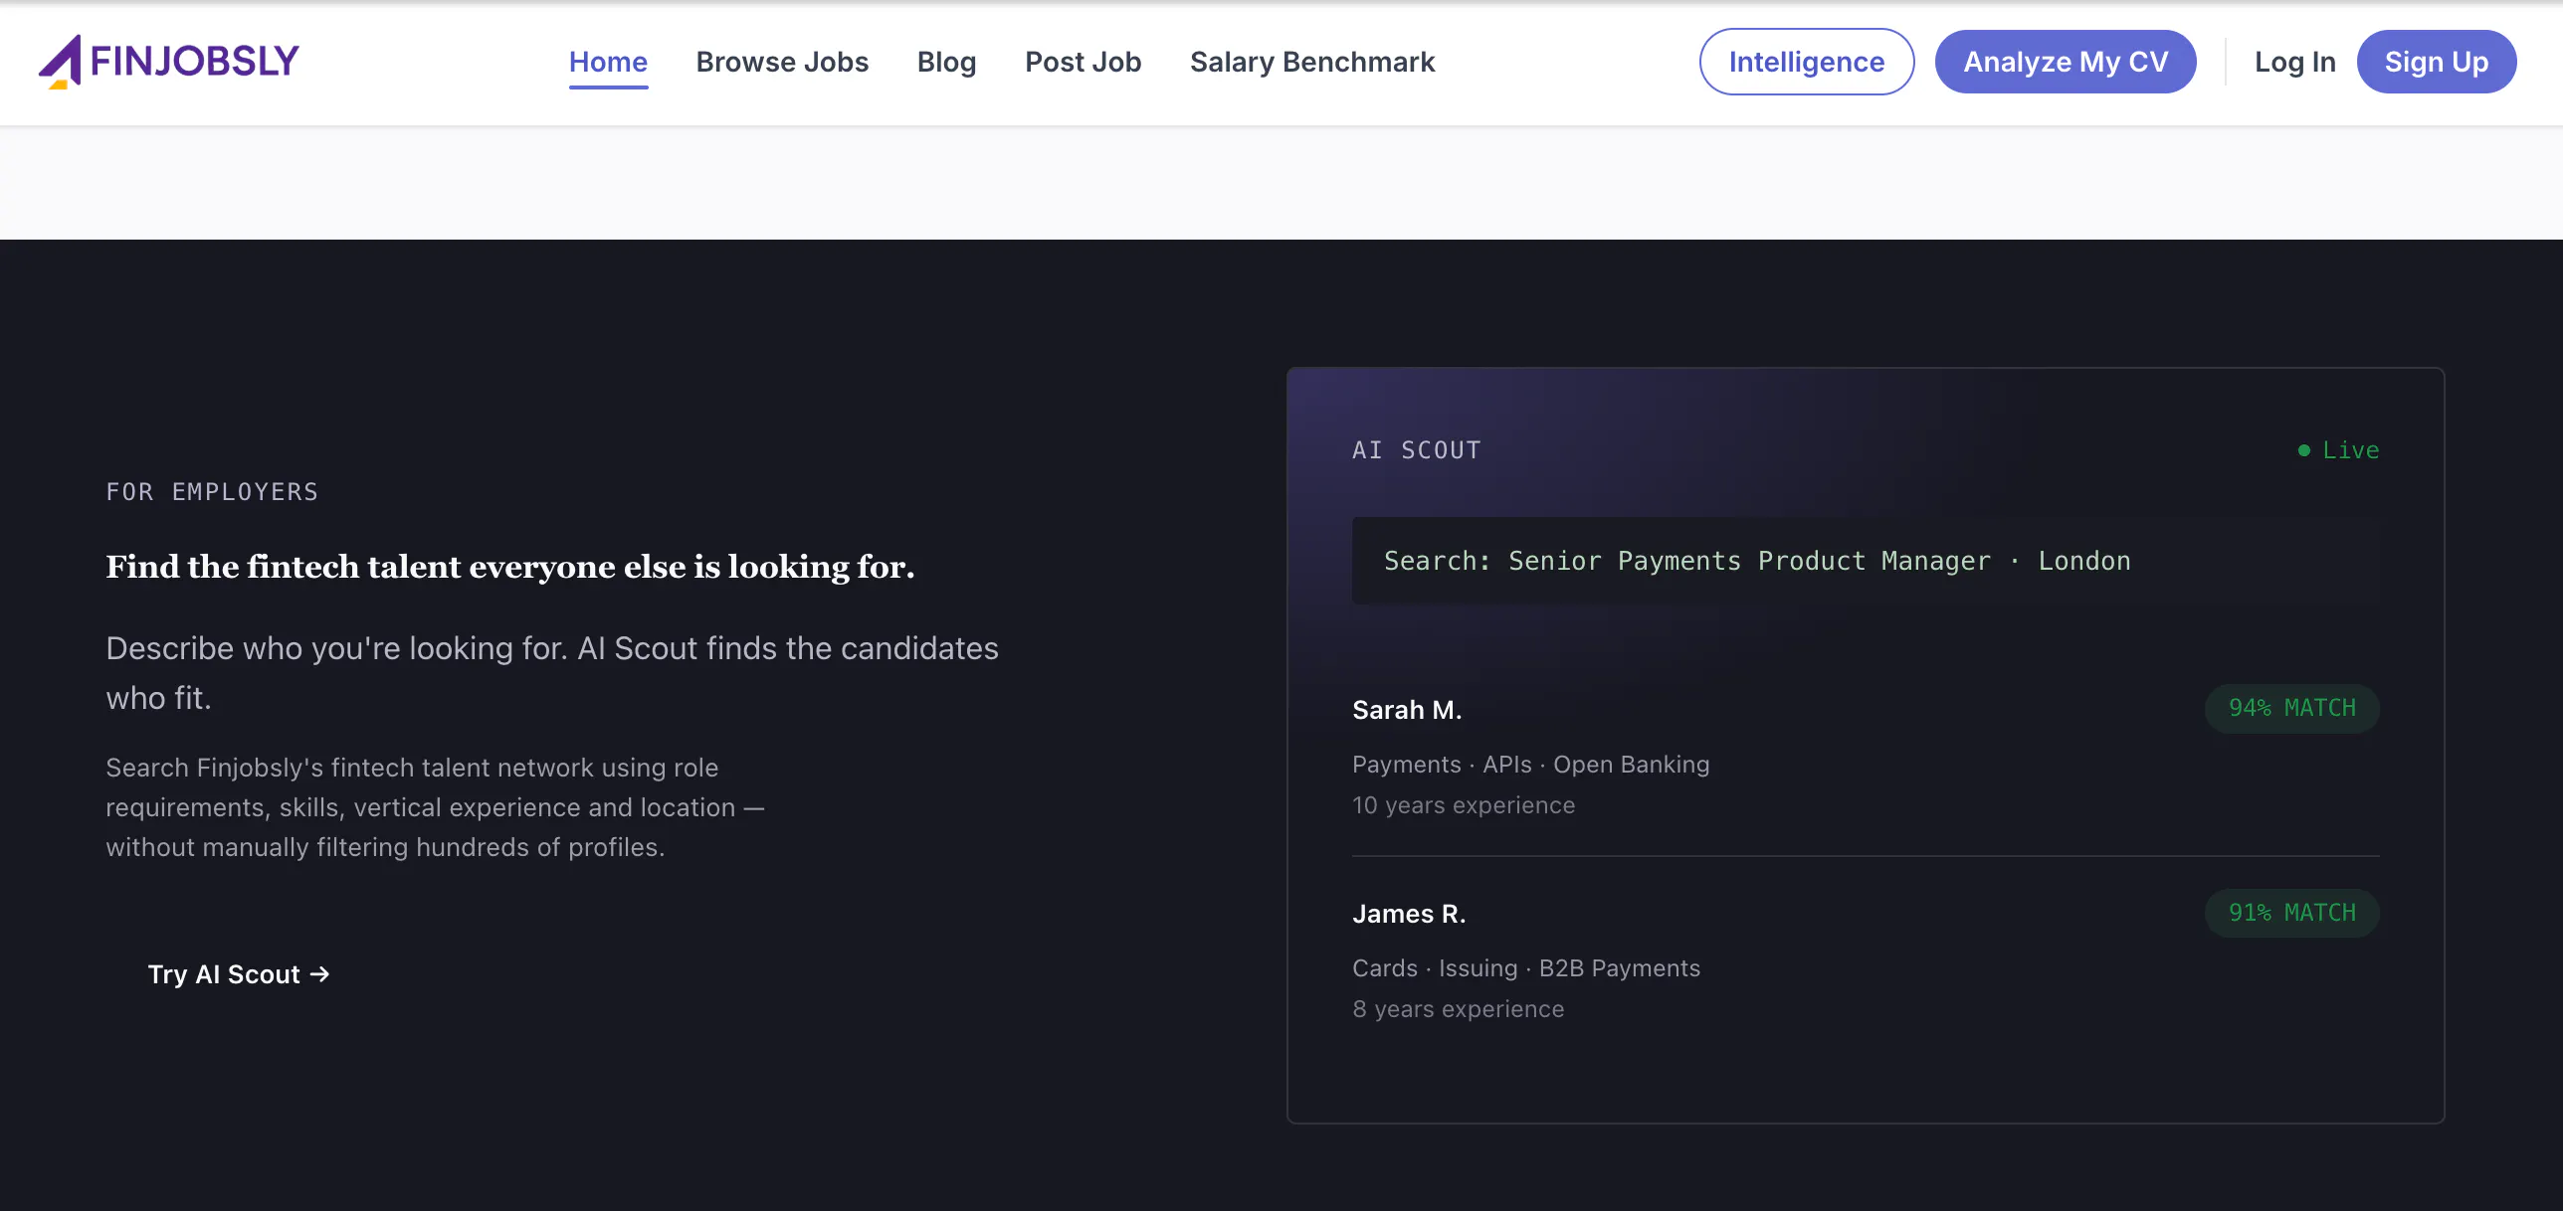Image resolution: width=2563 pixels, height=1211 pixels.
Task: Click the Intelligence button
Action: click(x=1806, y=62)
